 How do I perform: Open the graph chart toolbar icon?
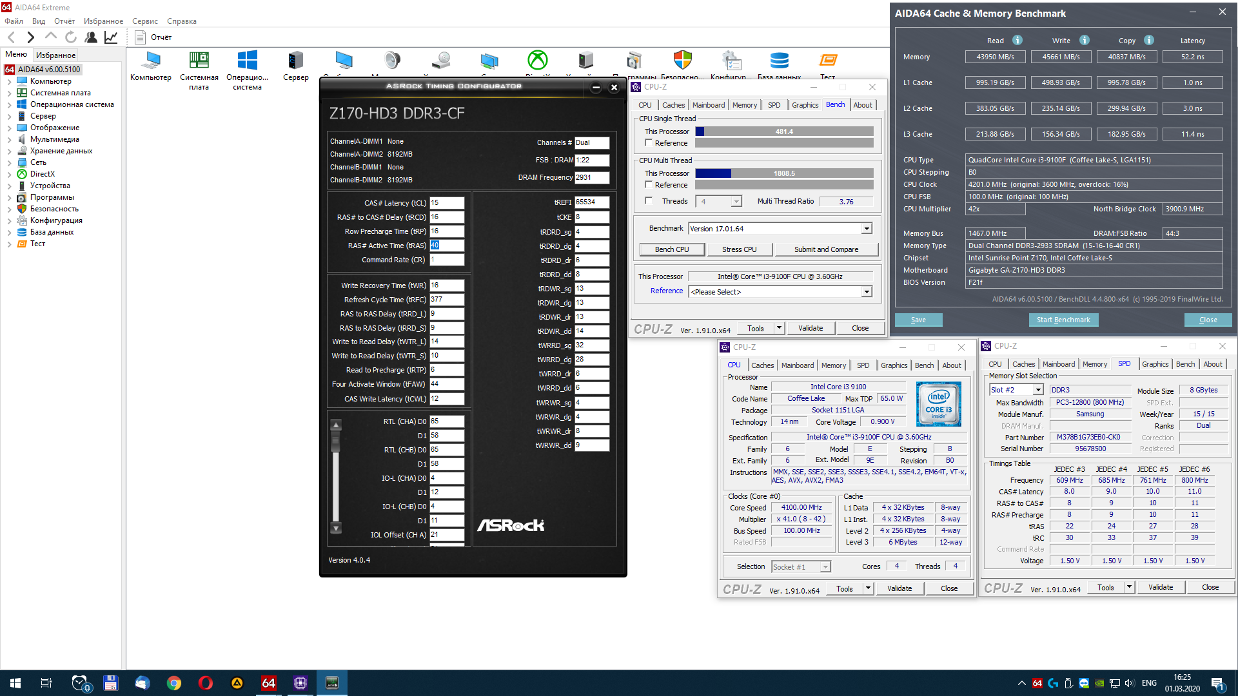click(111, 37)
